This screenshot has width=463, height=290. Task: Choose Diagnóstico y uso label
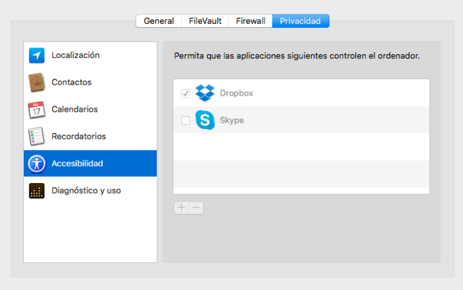click(86, 191)
